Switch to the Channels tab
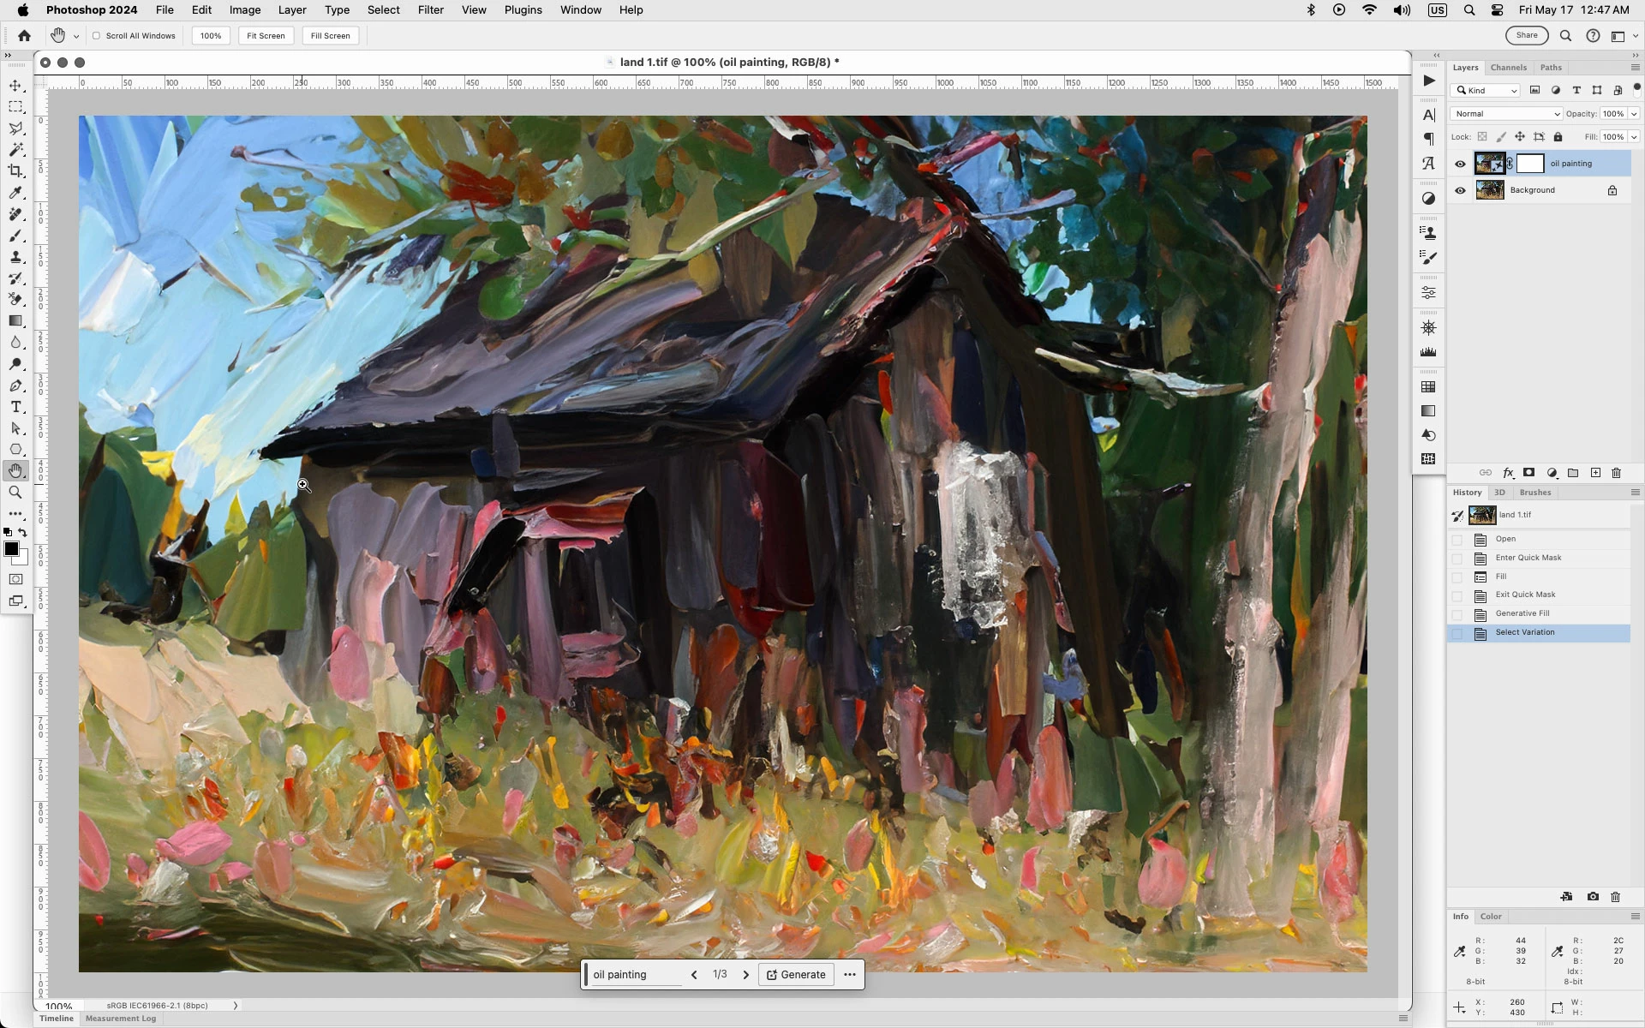Image resolution: width=1645 pixels, height=1028 pixels. point(1508,68)
